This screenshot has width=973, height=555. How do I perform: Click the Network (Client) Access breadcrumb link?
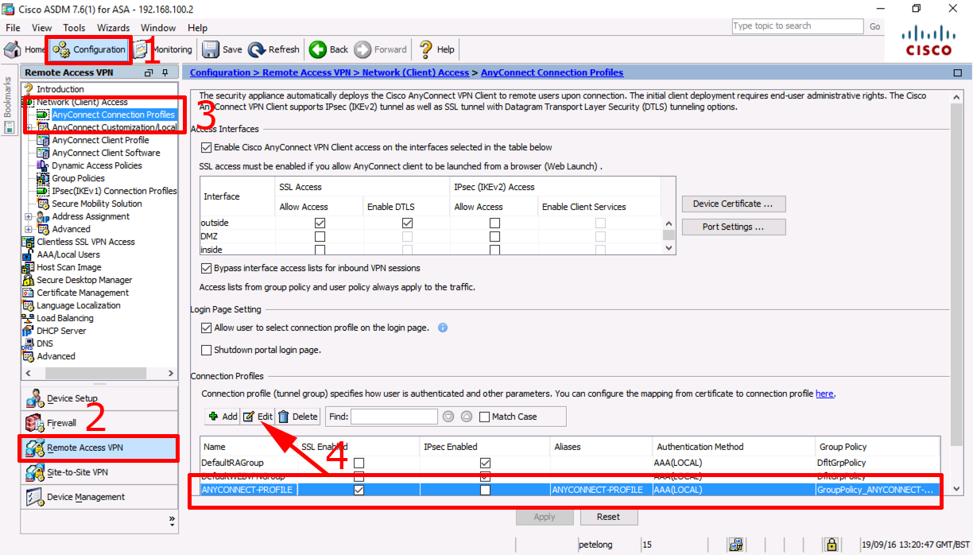(416, 73)
